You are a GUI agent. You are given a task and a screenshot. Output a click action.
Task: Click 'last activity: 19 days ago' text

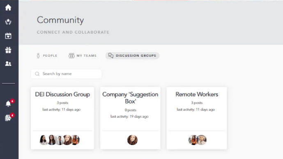point(129,117)
